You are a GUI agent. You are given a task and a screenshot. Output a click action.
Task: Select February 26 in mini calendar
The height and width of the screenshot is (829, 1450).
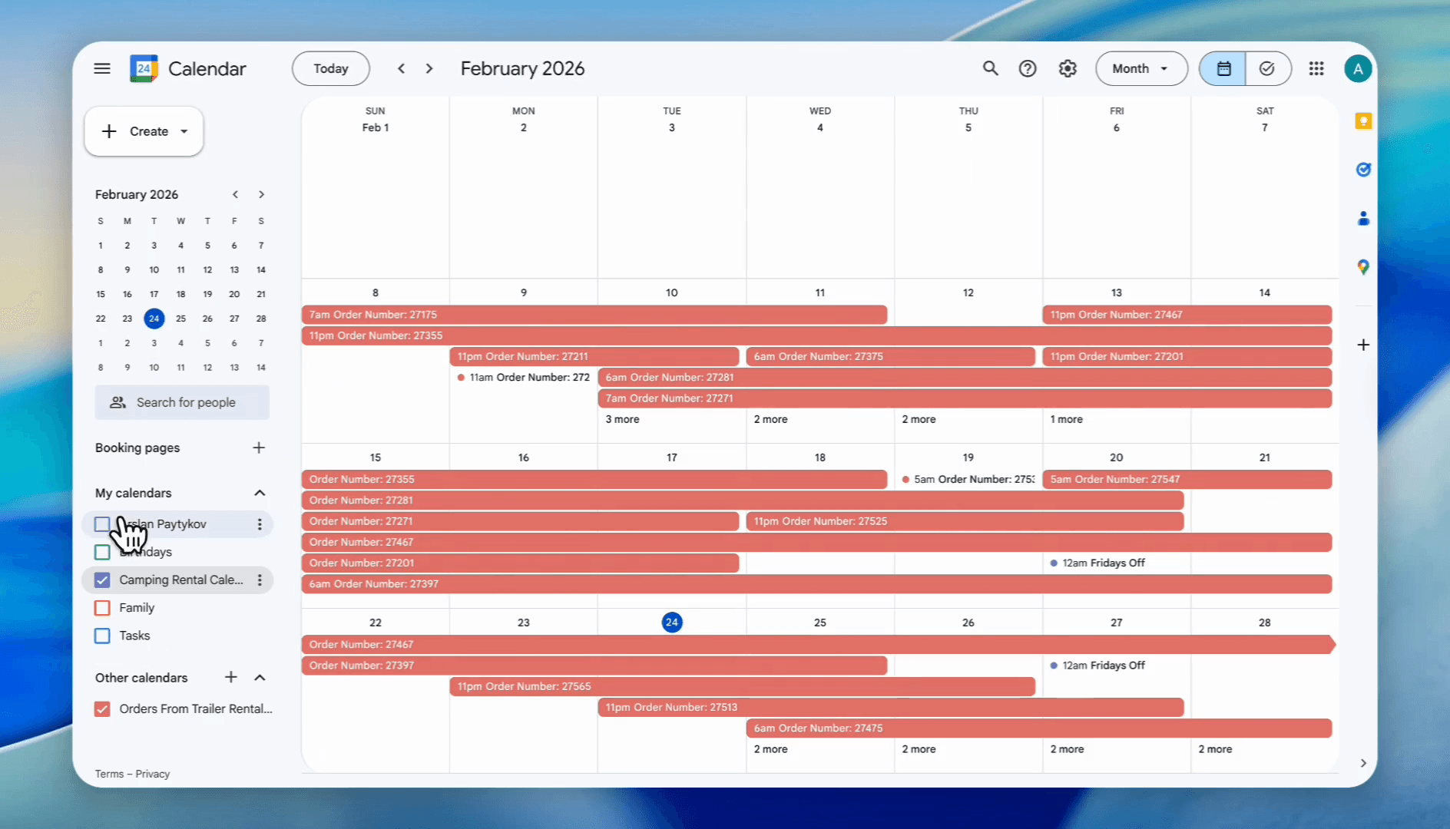point(207,318)
